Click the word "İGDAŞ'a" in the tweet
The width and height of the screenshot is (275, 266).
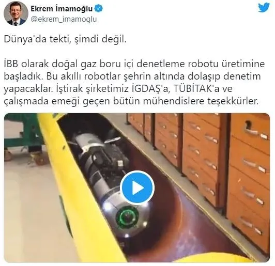click(150, 89)
